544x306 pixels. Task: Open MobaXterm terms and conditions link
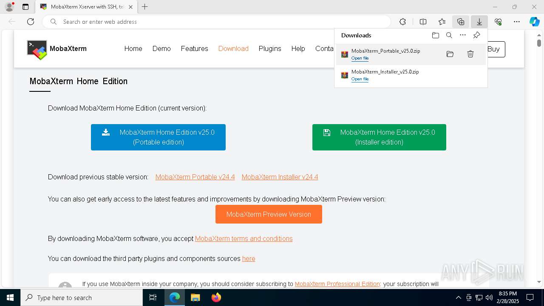pyautogui.click(x=244, y=239)
